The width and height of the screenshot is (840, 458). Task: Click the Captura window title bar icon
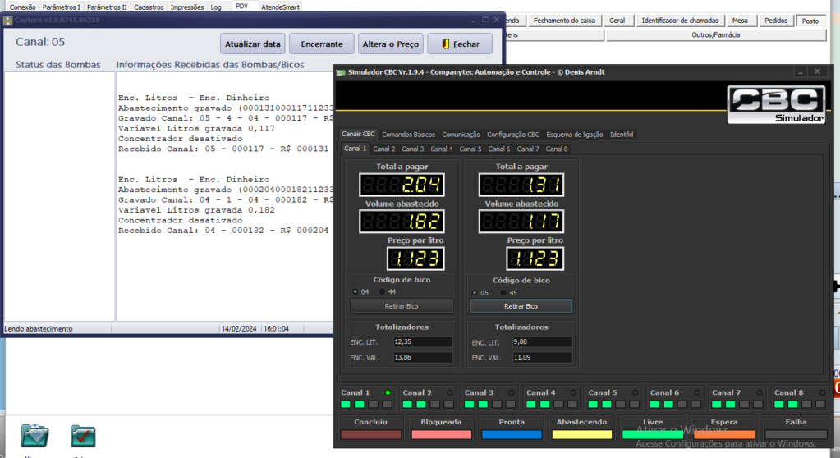(x=7, y=21)
